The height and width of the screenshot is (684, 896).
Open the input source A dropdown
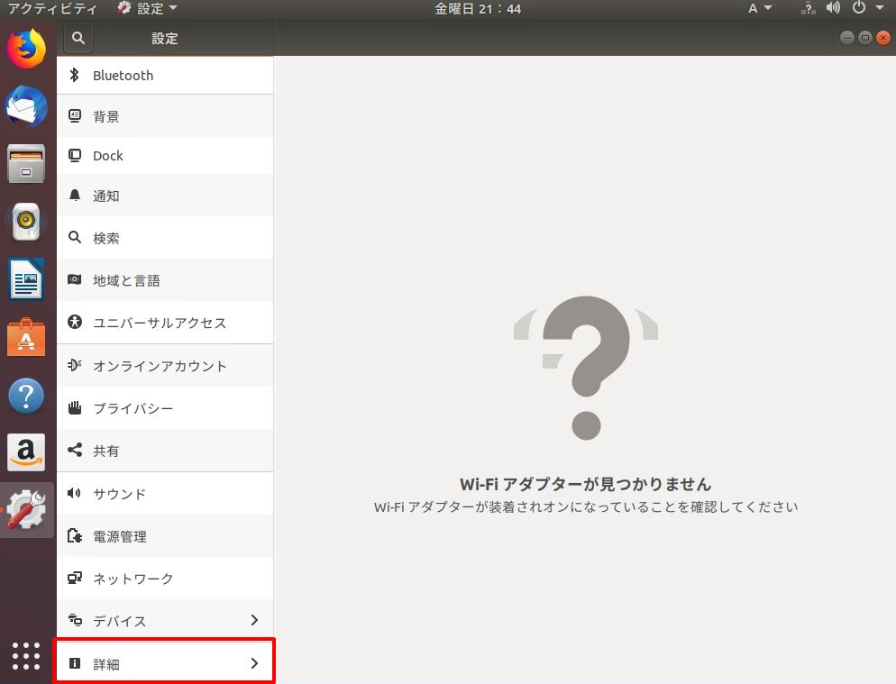(760, 9)
